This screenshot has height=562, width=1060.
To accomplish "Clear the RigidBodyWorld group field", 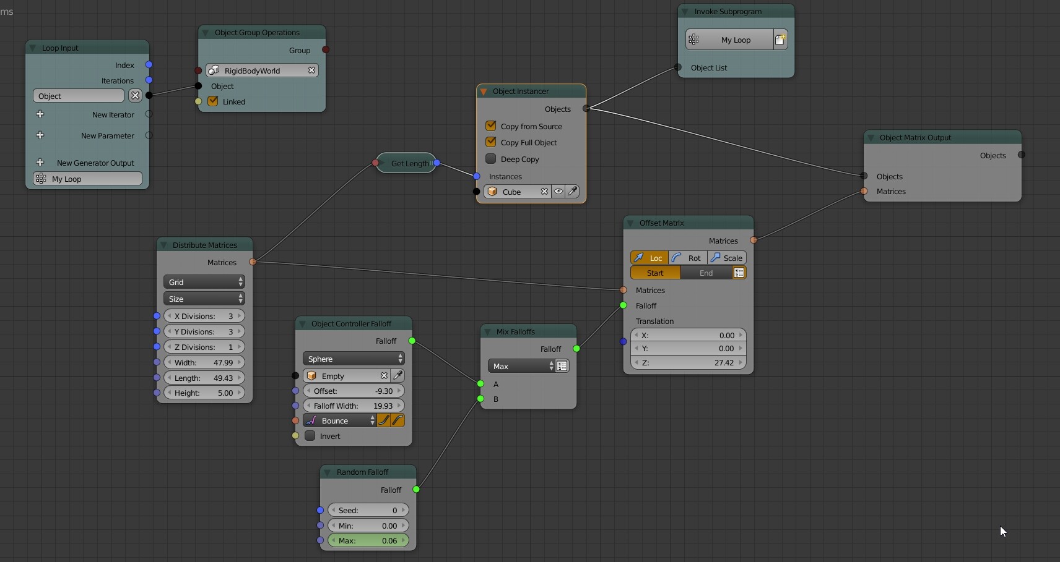I will (x=312, y=70).
